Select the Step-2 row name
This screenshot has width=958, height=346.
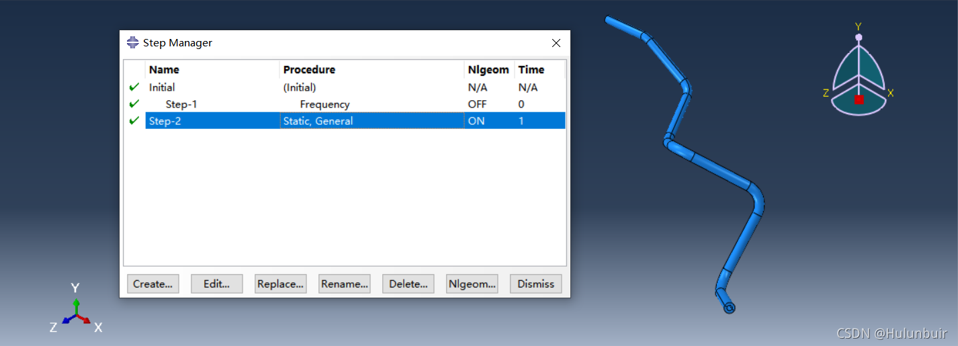(x=165, y=121)
